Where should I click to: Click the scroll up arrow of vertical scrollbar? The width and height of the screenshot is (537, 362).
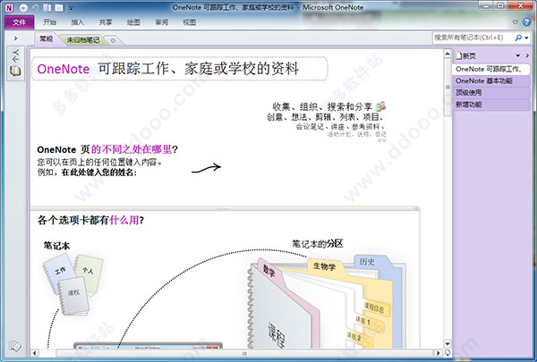447,54
